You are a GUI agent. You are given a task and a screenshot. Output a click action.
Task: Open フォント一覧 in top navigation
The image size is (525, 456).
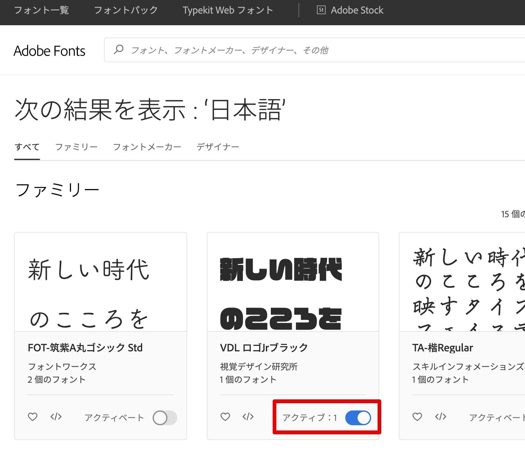point(42,10)
